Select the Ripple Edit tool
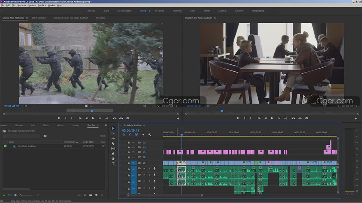 pyautogui.click(x=113, y=138)
